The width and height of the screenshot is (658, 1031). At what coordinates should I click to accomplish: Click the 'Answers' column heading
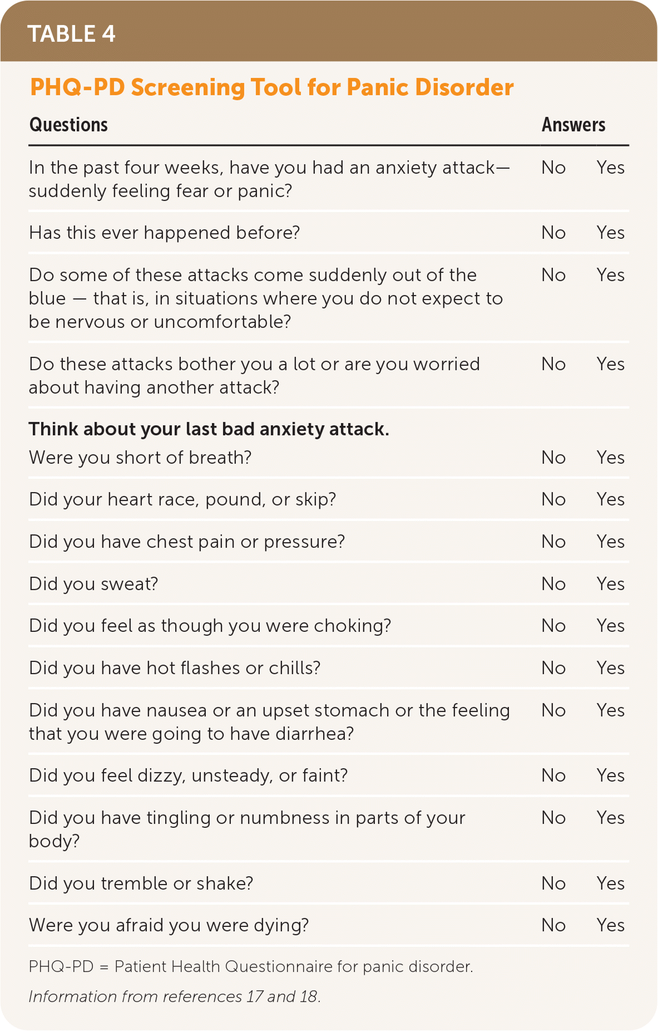click(573, 125)
